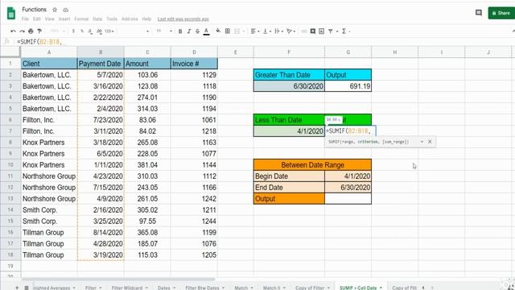Click the Undo icon

pyautogui.click(x=13, y=31)
